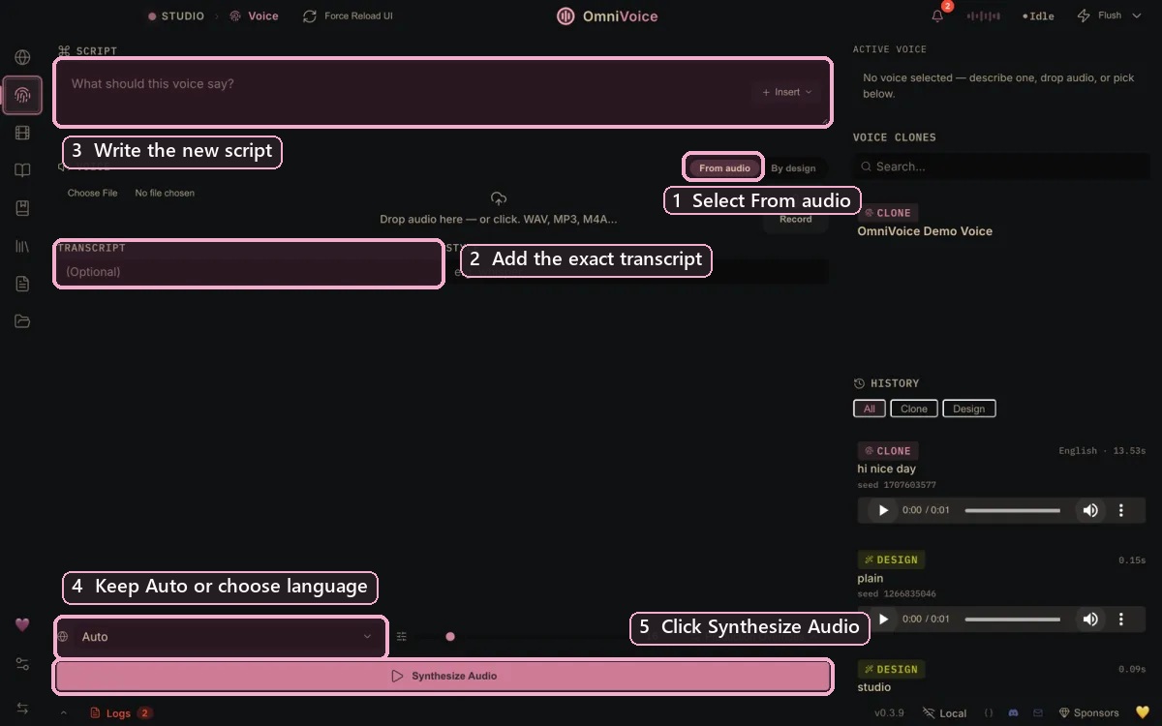Play the 'plain' design clip
The image size is (1162, 726).
(x=882, y=619)
